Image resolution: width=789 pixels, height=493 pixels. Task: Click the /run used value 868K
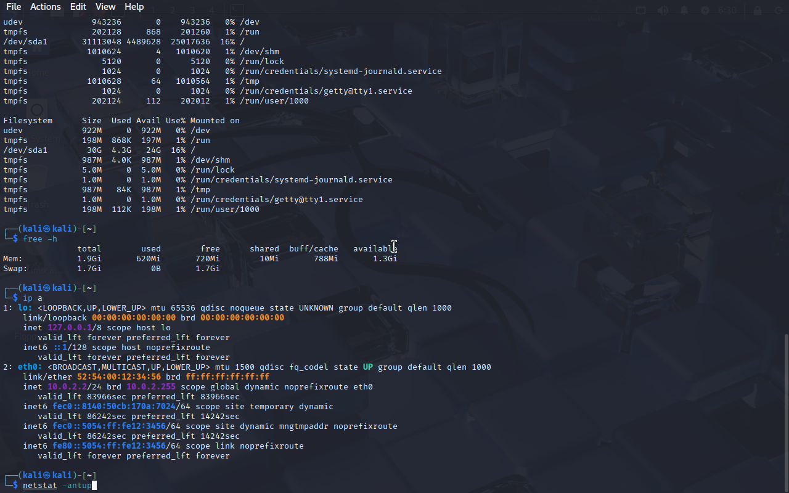coord(121,141)
